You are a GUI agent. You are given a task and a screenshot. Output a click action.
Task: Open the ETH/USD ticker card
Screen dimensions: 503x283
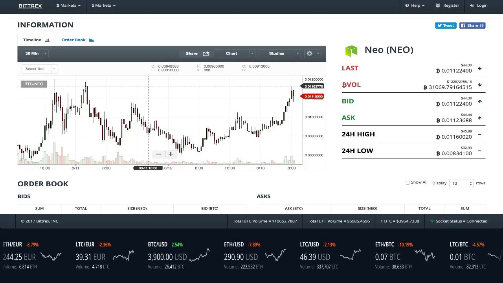pyautogui.click(x=255, y=255)
